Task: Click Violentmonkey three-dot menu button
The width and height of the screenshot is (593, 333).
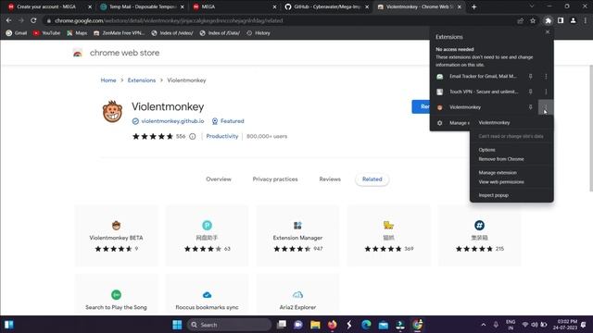Action: coord(546,107)
